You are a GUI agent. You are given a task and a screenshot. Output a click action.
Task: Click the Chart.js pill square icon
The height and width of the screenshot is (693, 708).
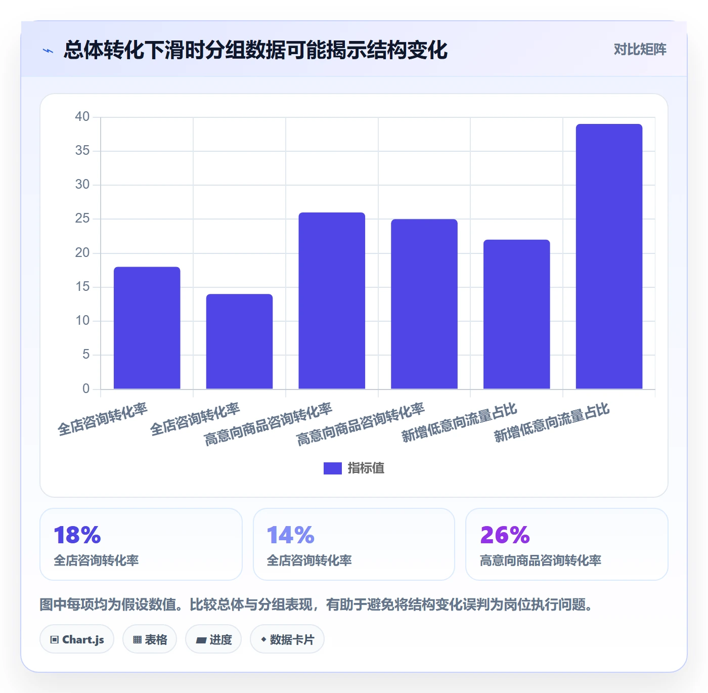coord(55,640)
